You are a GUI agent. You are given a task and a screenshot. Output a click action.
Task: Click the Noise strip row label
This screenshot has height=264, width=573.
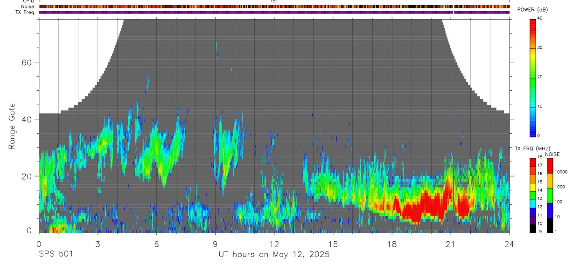[x=28, y=7]
